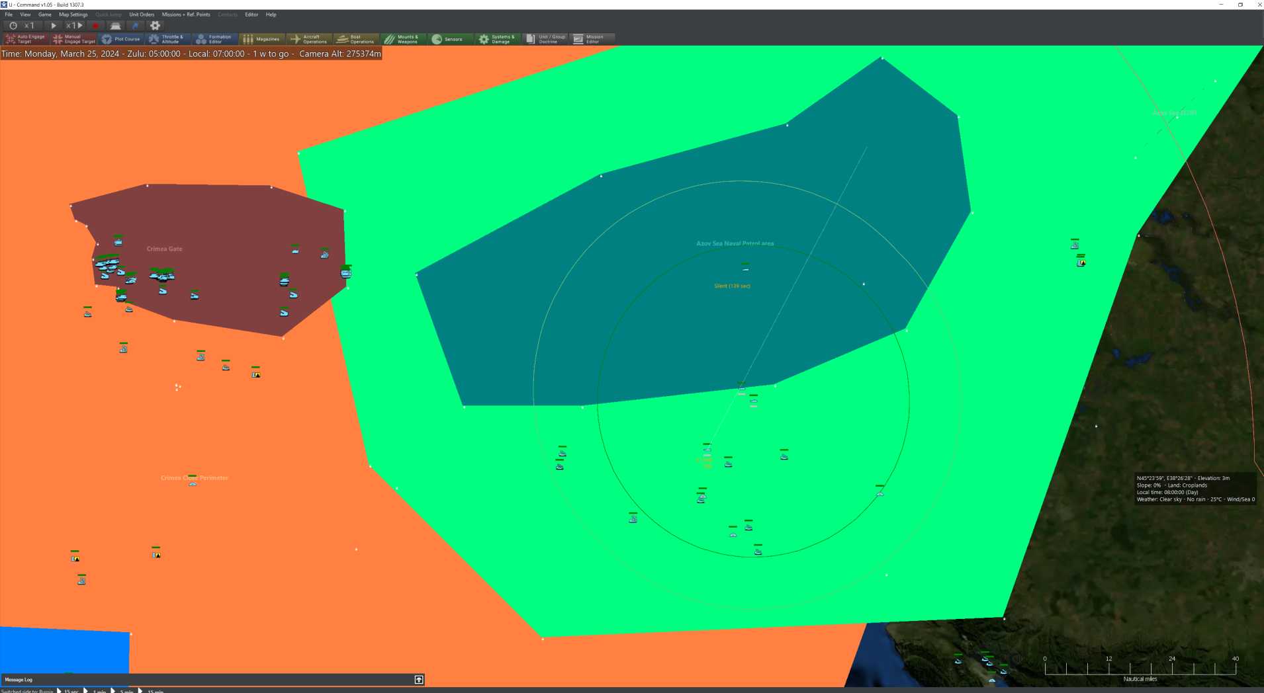
Task: Open the Map Settings menu
Action: point(73,15)
